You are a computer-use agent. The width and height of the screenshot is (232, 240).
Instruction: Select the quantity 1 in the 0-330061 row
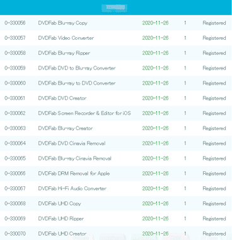point(185,98)
